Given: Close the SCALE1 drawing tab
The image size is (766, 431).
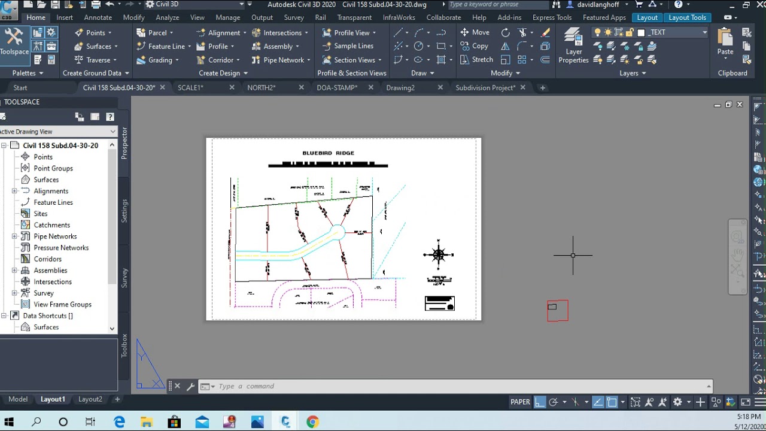Looking at the screenshot, I should (x=232, y=87).
